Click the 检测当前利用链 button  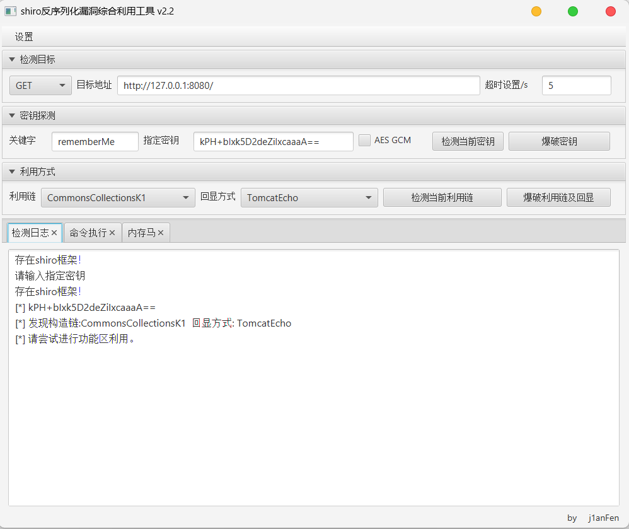coord(442,198)
